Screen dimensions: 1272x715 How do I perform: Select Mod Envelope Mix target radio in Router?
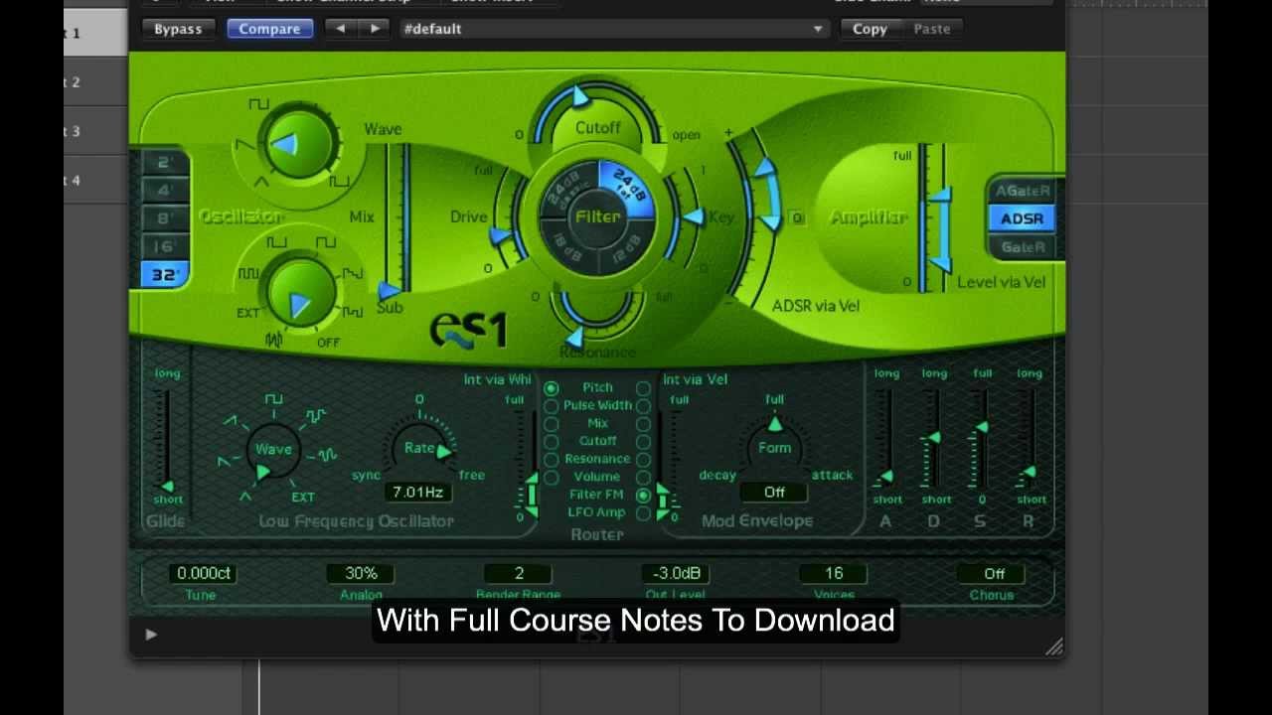pyautogui.click(x=643, y=424)
